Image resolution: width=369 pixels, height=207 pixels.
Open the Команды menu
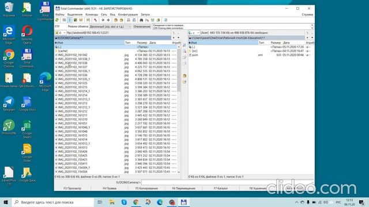coord(92,14)
